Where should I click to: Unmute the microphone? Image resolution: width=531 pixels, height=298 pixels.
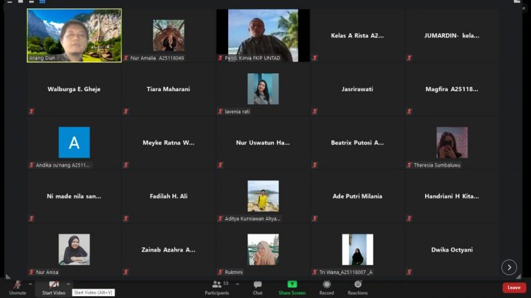(17, 286)
